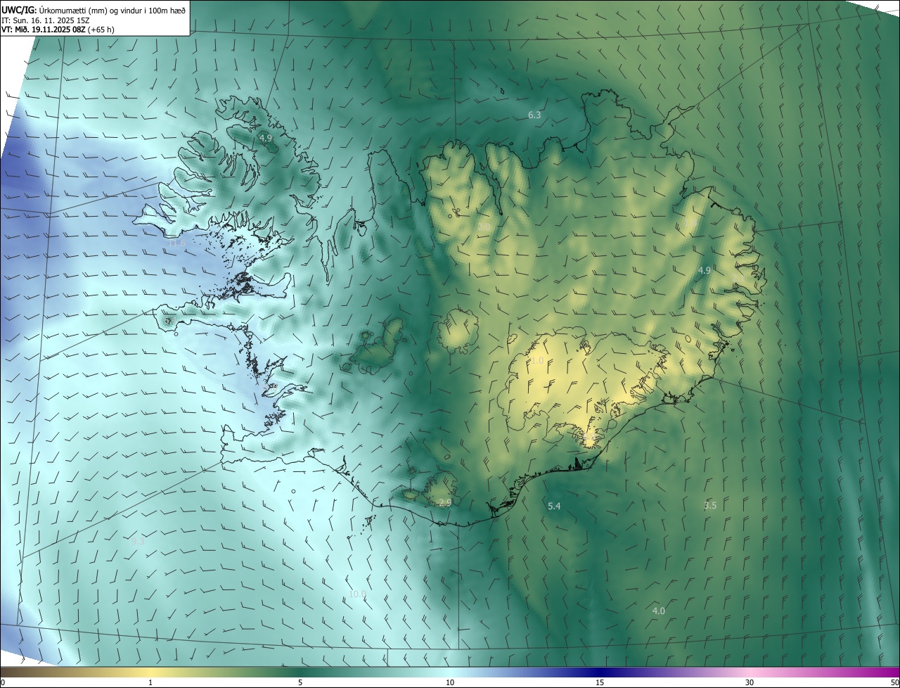Click the initial time line "IT: Sun. 16. 11. 2025 15Z"
Image resolution: width=900 pixels, height=688 pixels.
click(x=46, y=20)
